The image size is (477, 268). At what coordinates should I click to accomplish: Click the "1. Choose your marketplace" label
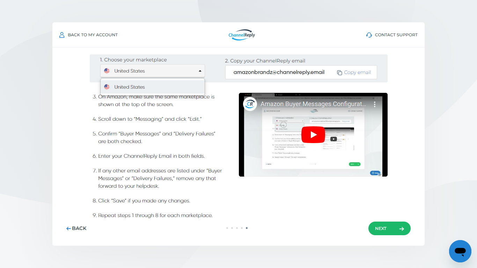[133, 60]
